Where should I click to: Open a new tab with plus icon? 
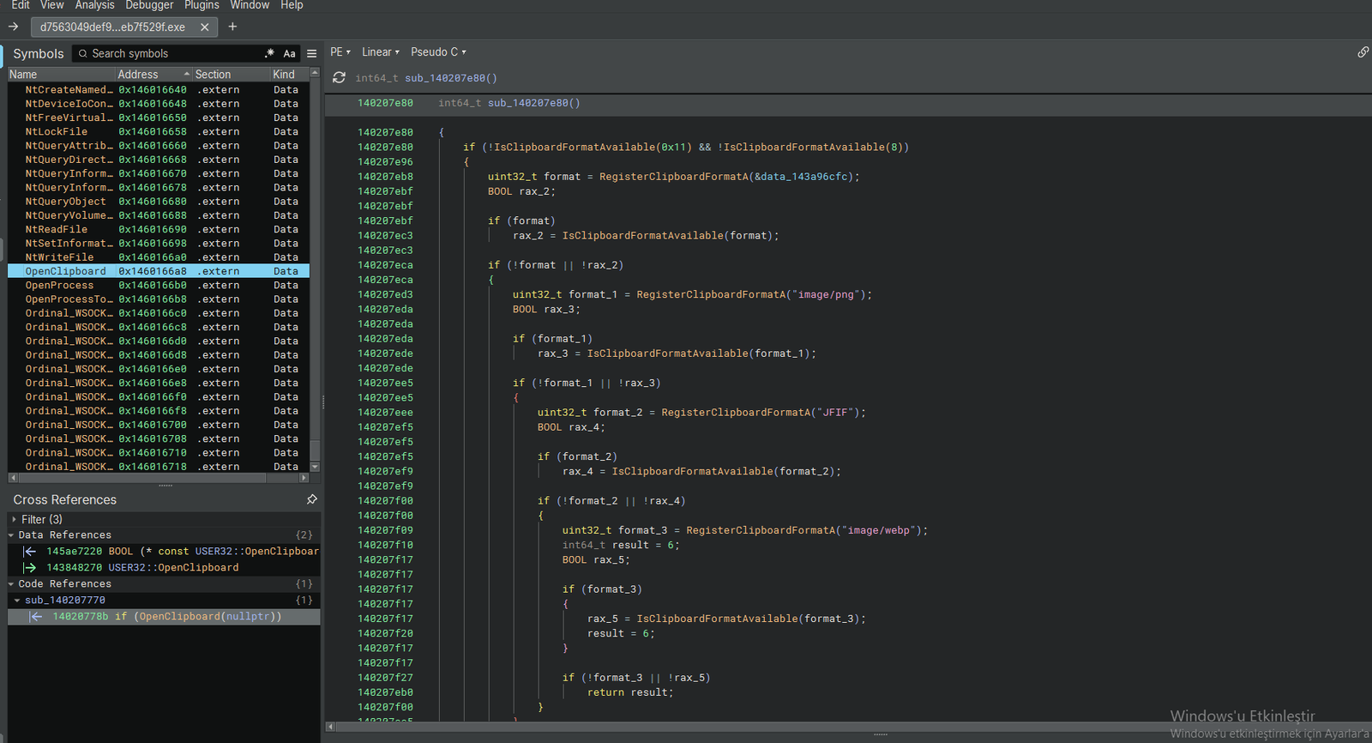(x=232, y=27)
